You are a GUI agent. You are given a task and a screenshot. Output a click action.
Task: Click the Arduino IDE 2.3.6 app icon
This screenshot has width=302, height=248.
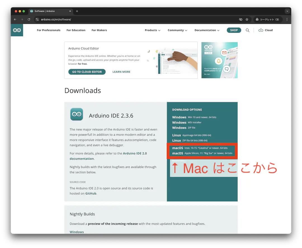[77, 114]
